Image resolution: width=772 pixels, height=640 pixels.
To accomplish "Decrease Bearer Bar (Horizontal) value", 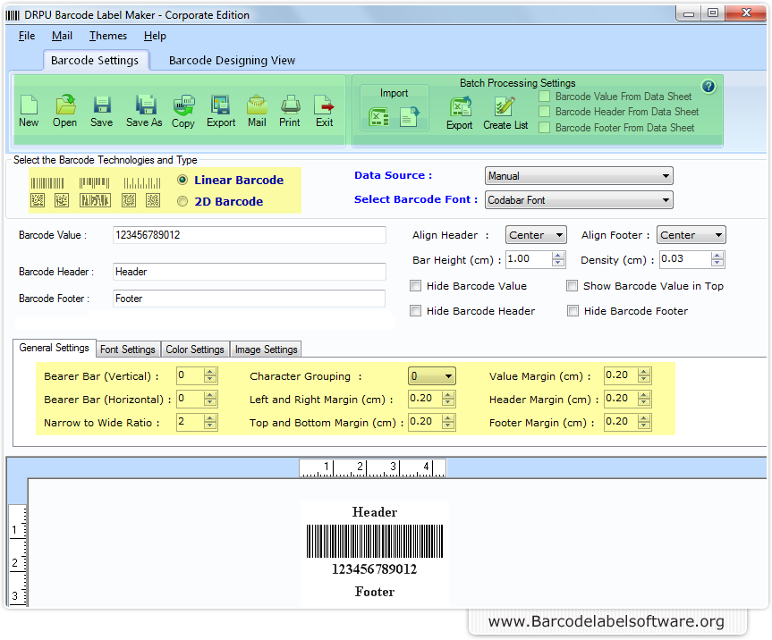I will (210, 403).
